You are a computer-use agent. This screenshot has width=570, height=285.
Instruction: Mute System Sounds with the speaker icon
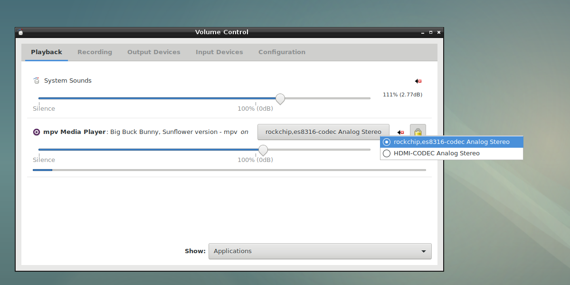pos(418,81)
